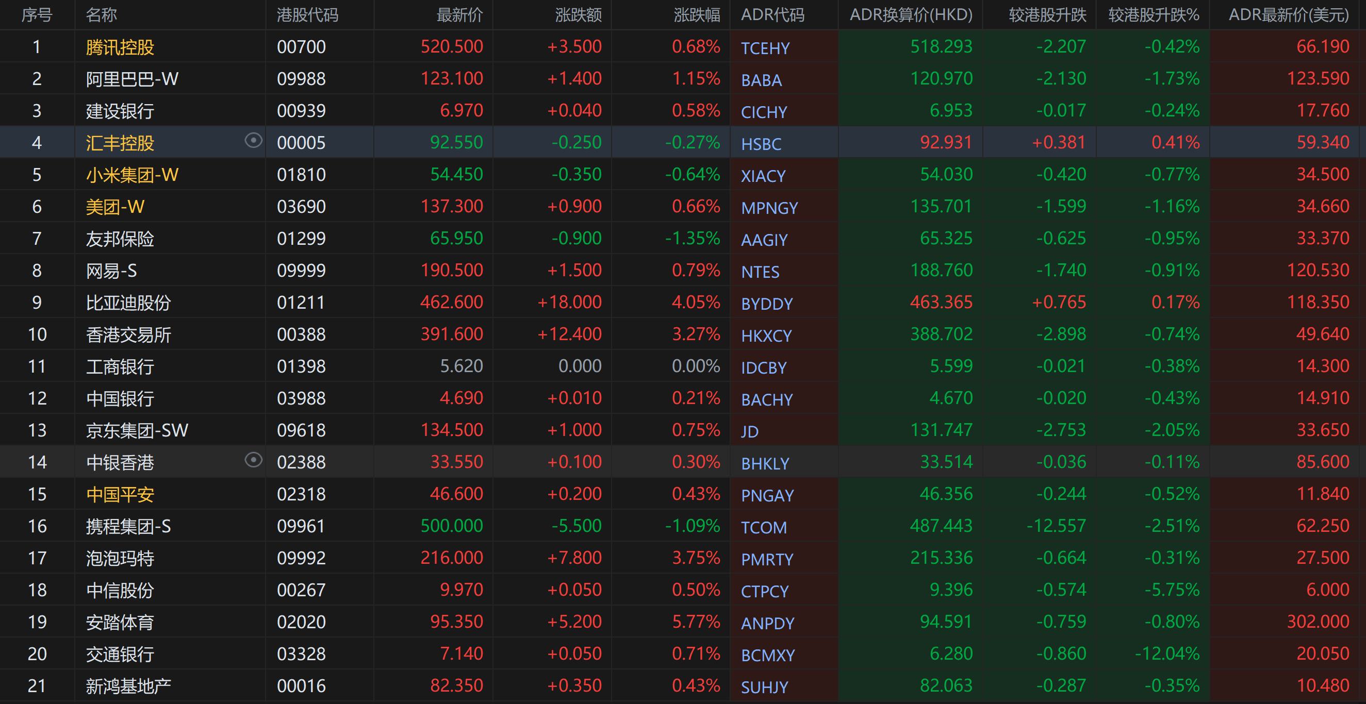Select the stock name 香港交易所

pyautogui.click(x=128, y=334)
